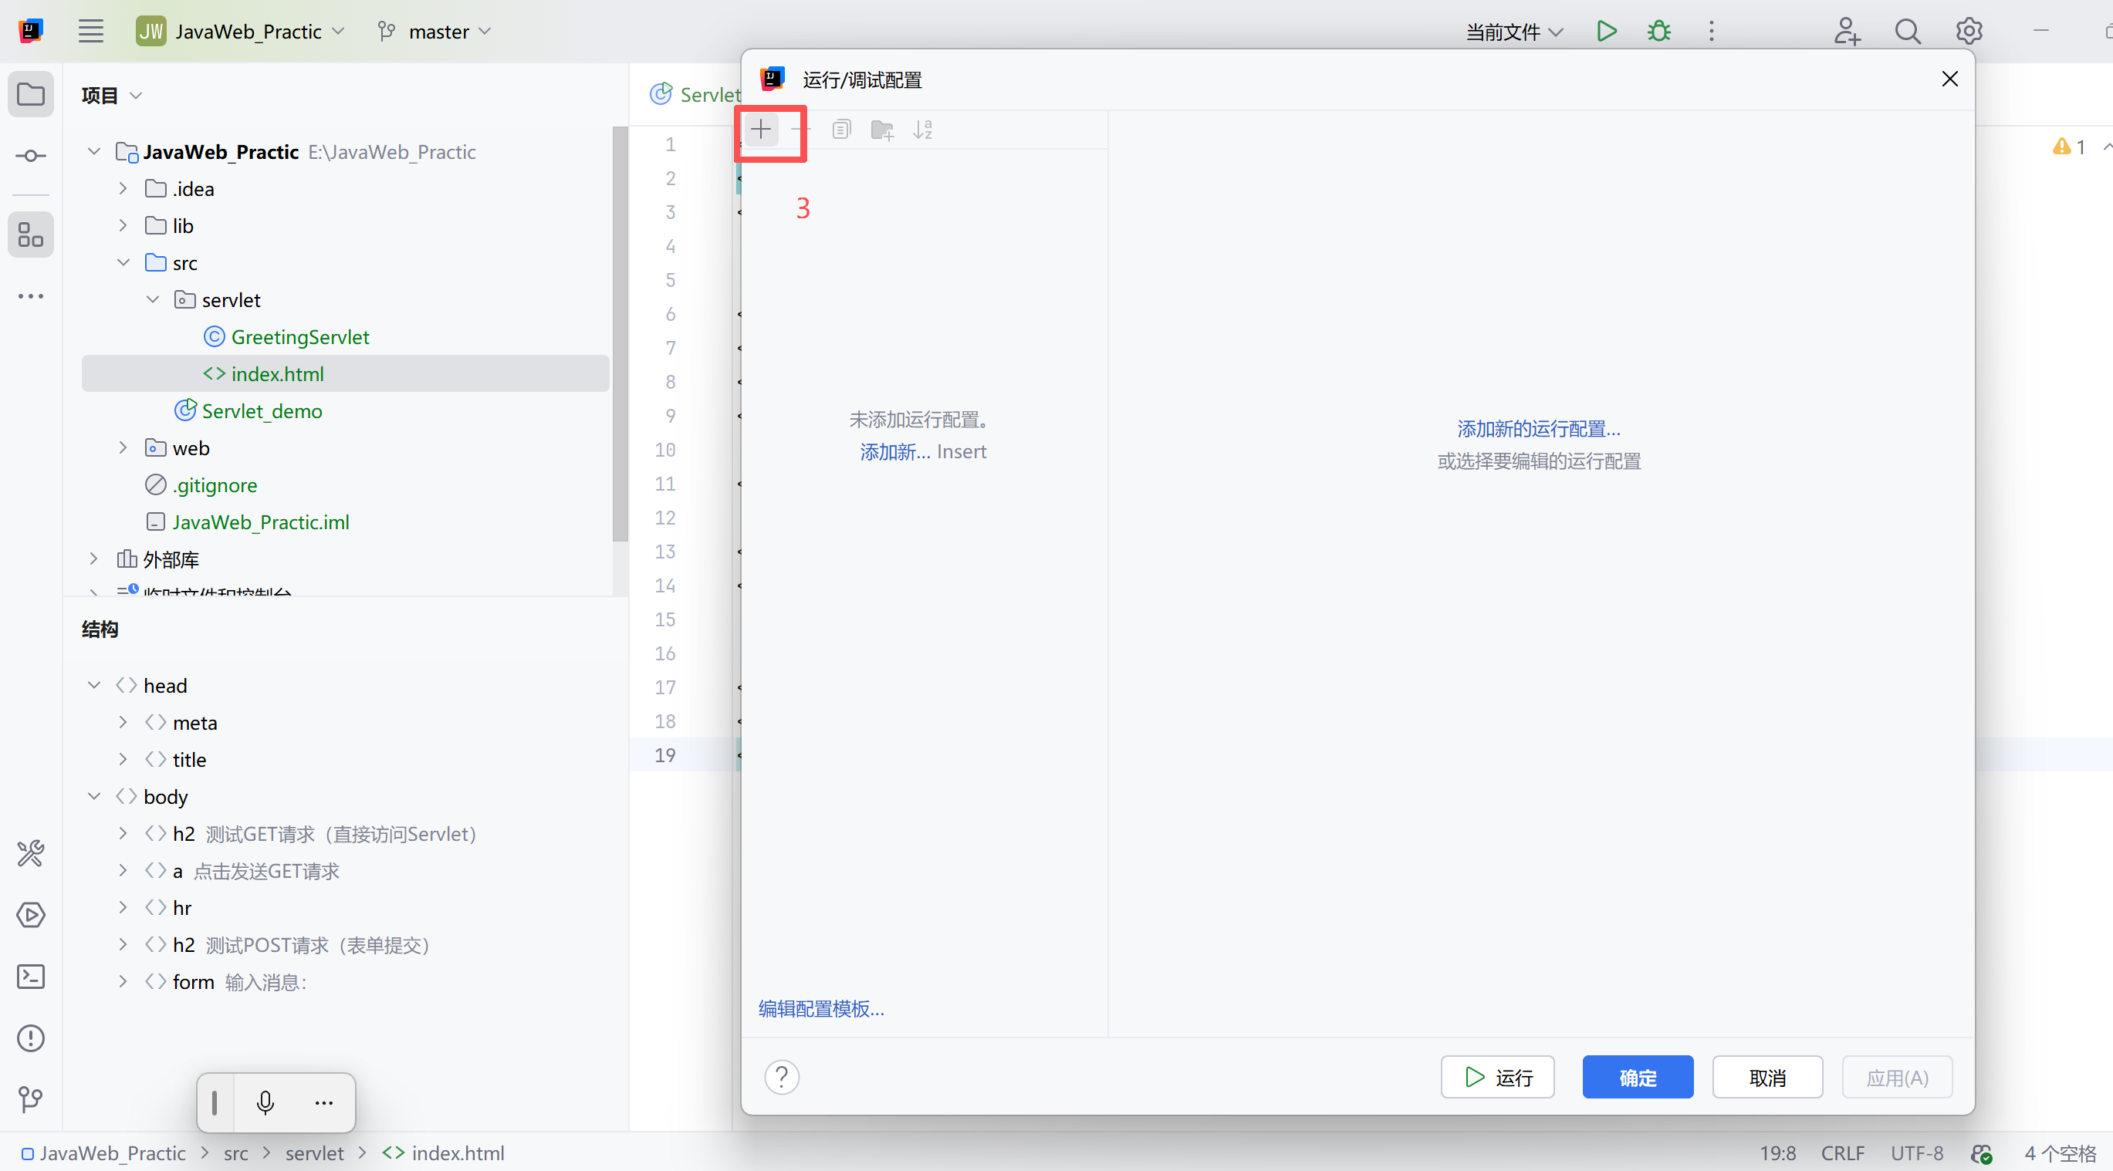Open the 当前文件 run configuration dropdown
2113x1171 pixels.
point(1513,31)
